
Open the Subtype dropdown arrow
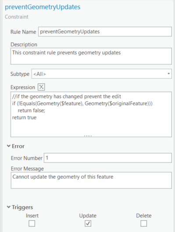coord(168,74)
